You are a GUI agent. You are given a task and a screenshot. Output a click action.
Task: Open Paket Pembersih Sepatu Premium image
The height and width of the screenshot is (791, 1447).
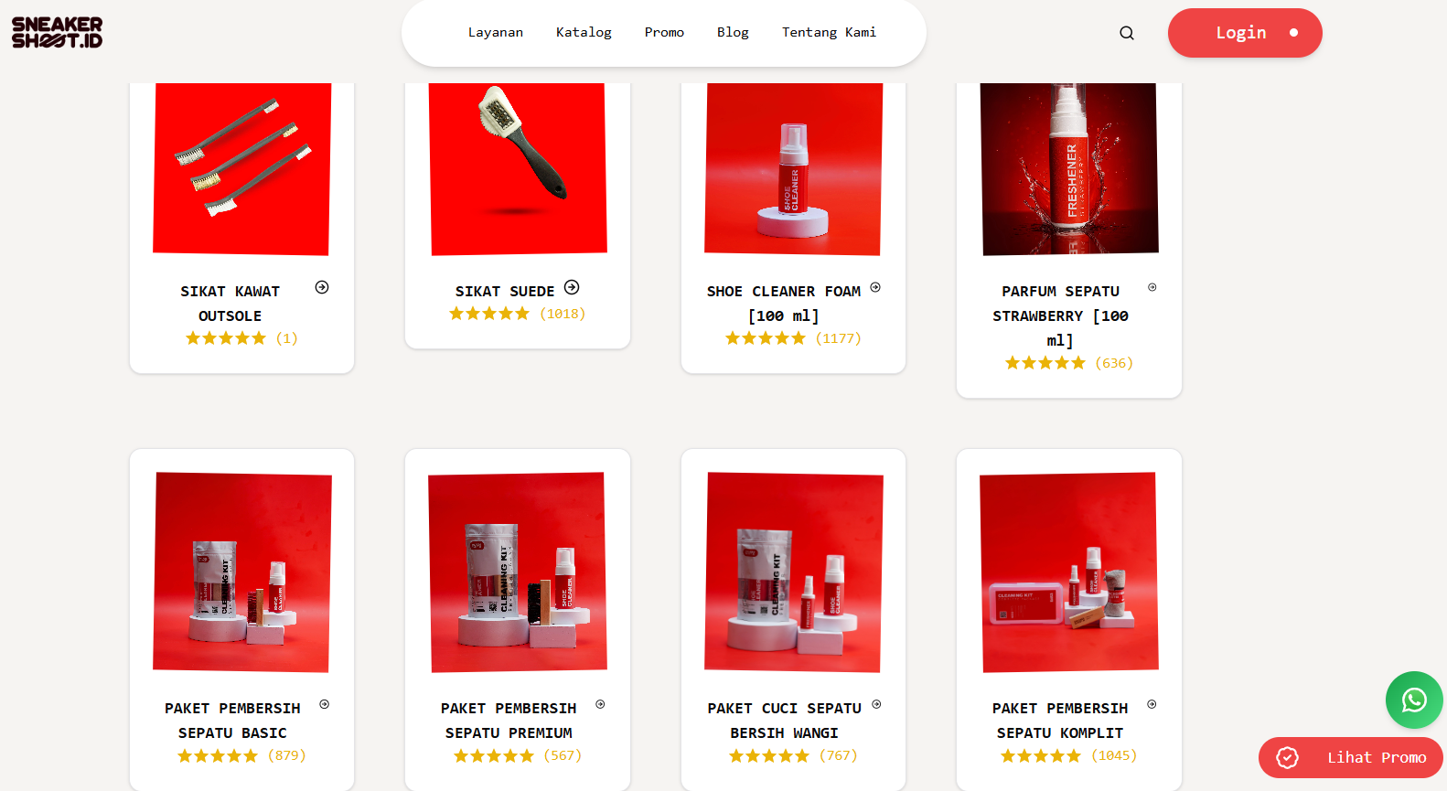(x=518, y=572)
